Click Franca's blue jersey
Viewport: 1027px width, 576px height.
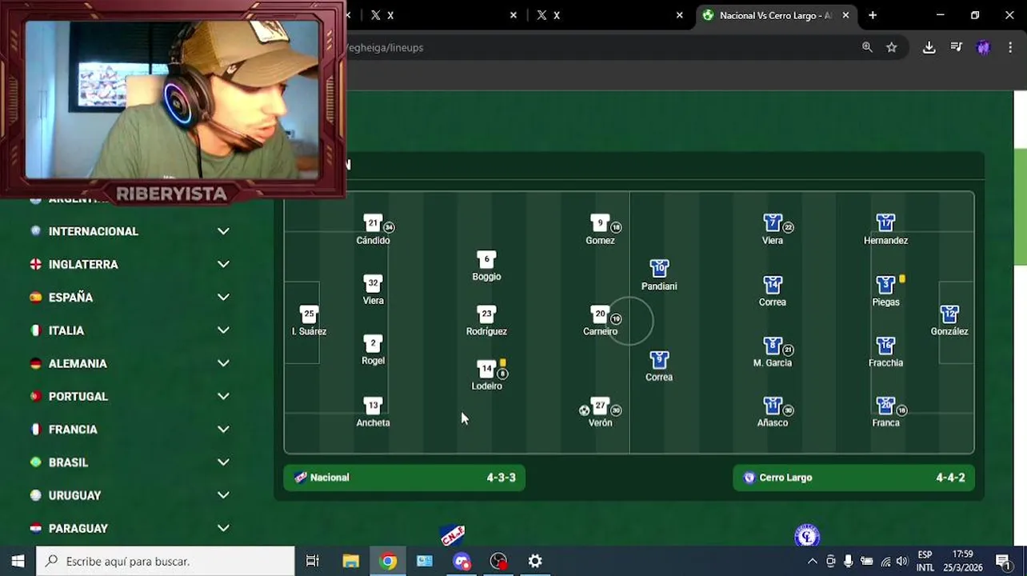[x=885, y=406]
